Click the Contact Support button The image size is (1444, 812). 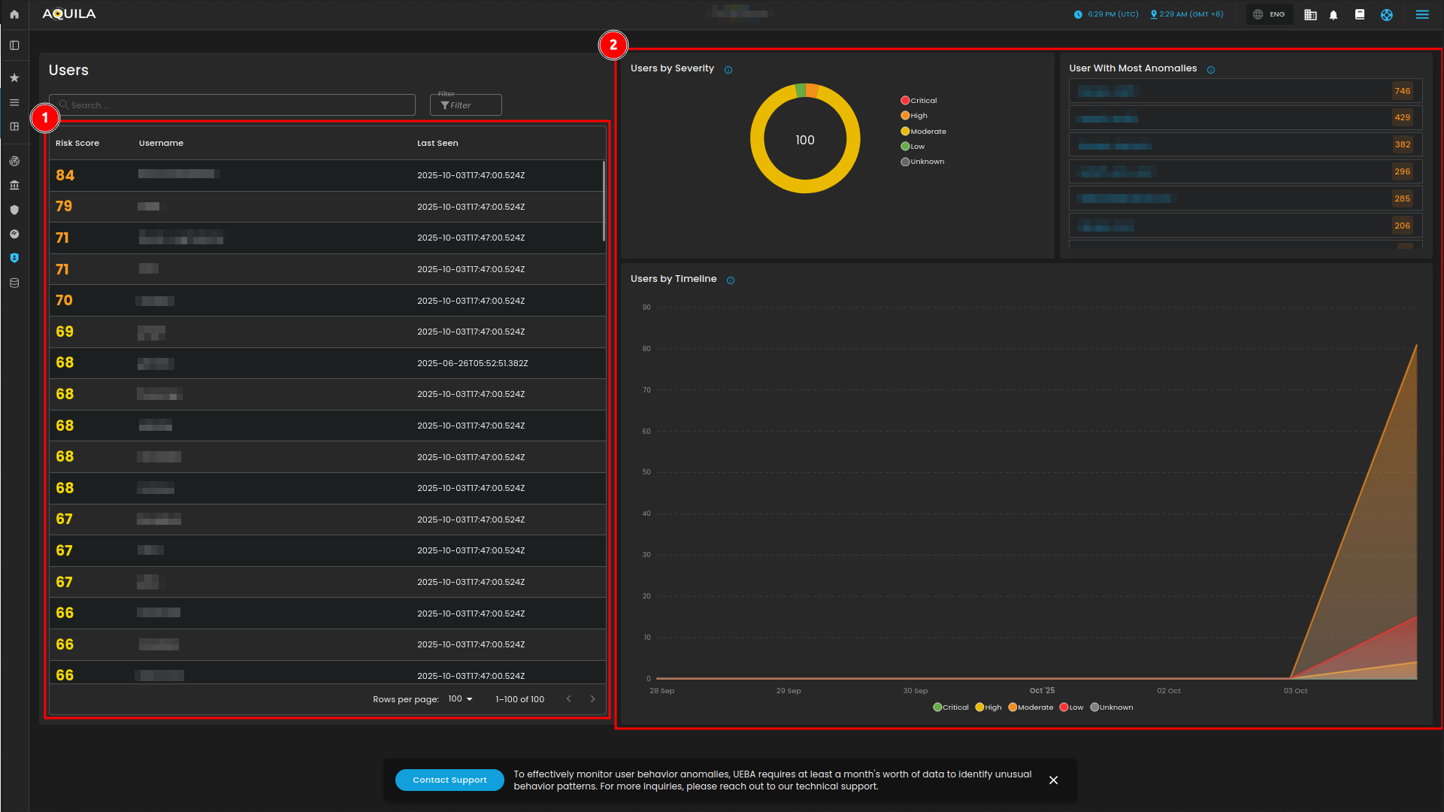(450, 780)
